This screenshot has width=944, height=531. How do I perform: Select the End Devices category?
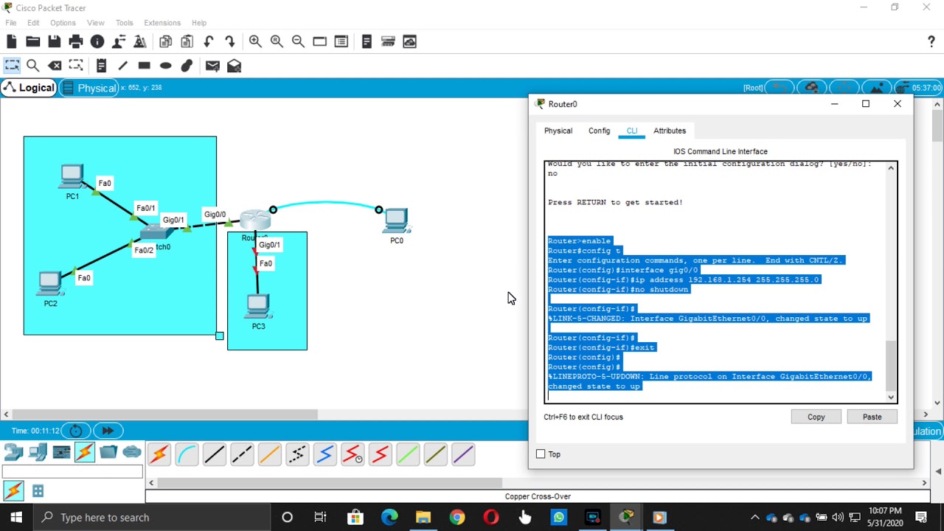click(38, 452)
